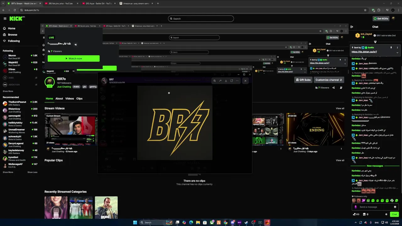Screen dimensions: 402x226
Task: Open options menu for 3 days ago video
Action: (x=341, y=149)
